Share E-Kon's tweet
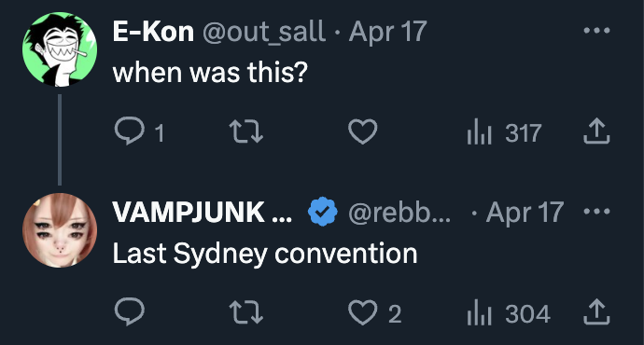The image size is (644, 345). click(596, 131)
